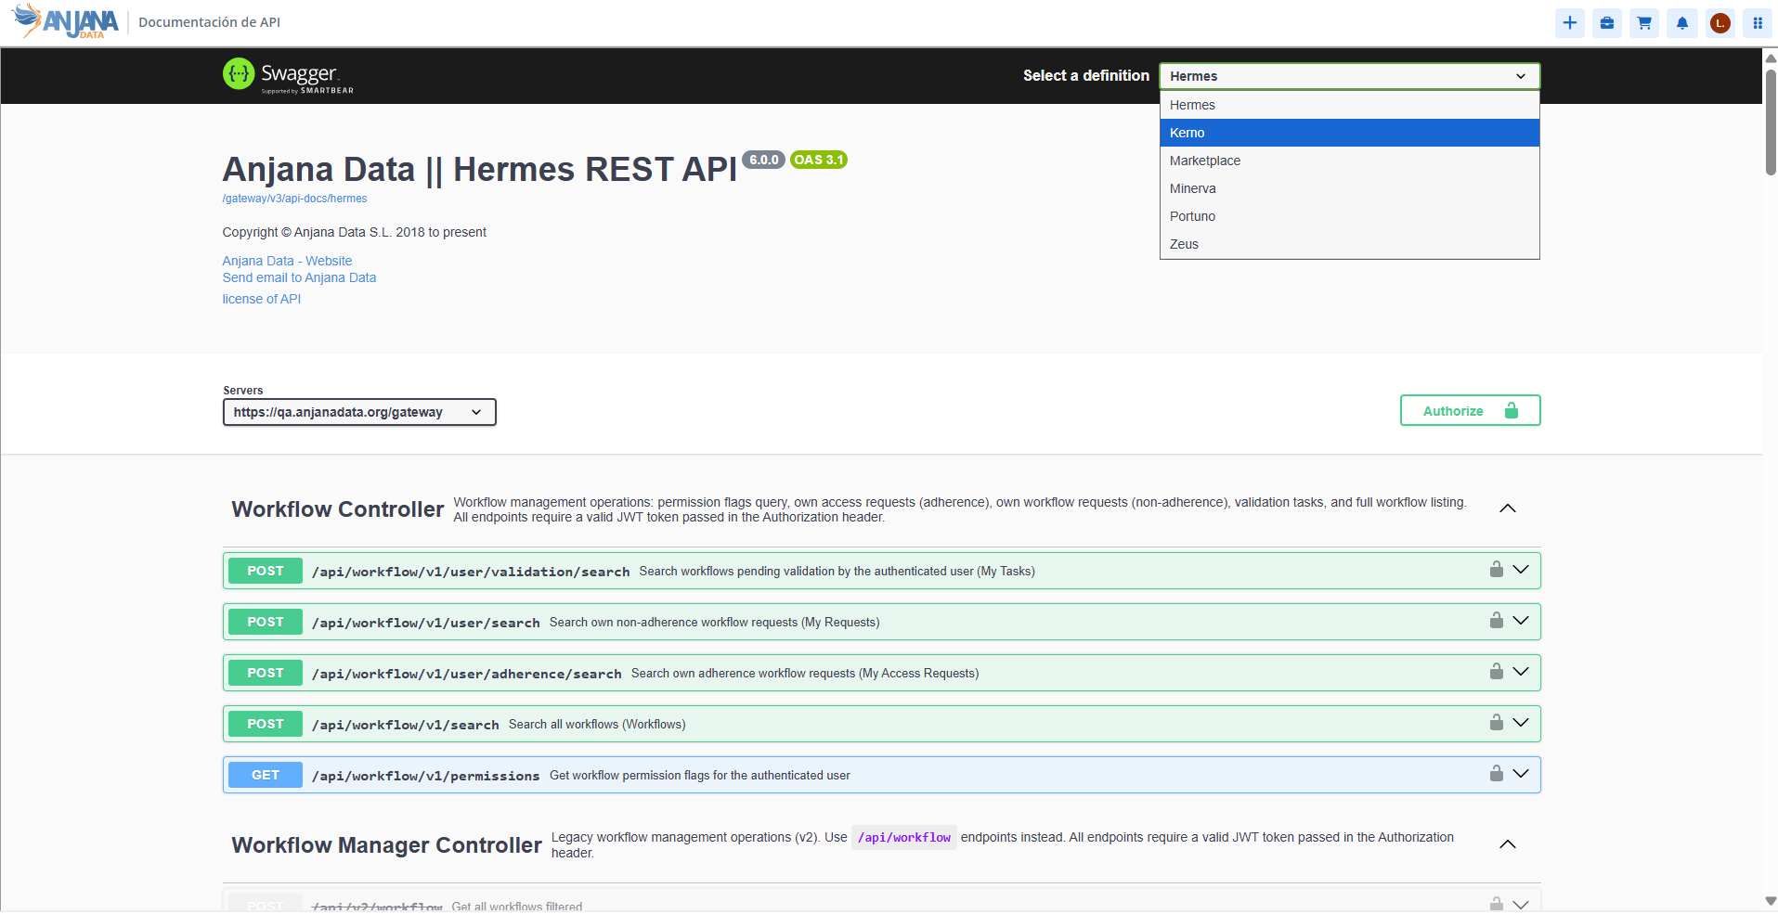Click lock icon on validation/search endpoint
The height and width of the screenshot is (914, 1778).
[1497, 570]
